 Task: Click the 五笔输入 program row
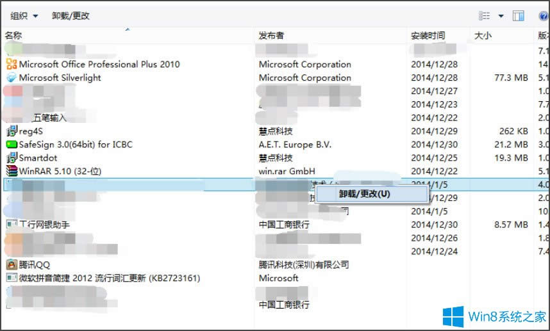tap(50, 118)
